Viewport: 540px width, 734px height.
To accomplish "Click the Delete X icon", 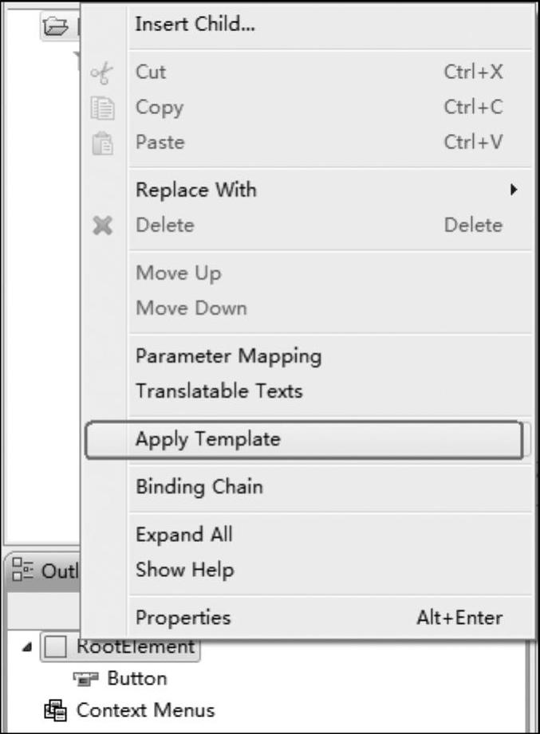I will tap(103, 226).
